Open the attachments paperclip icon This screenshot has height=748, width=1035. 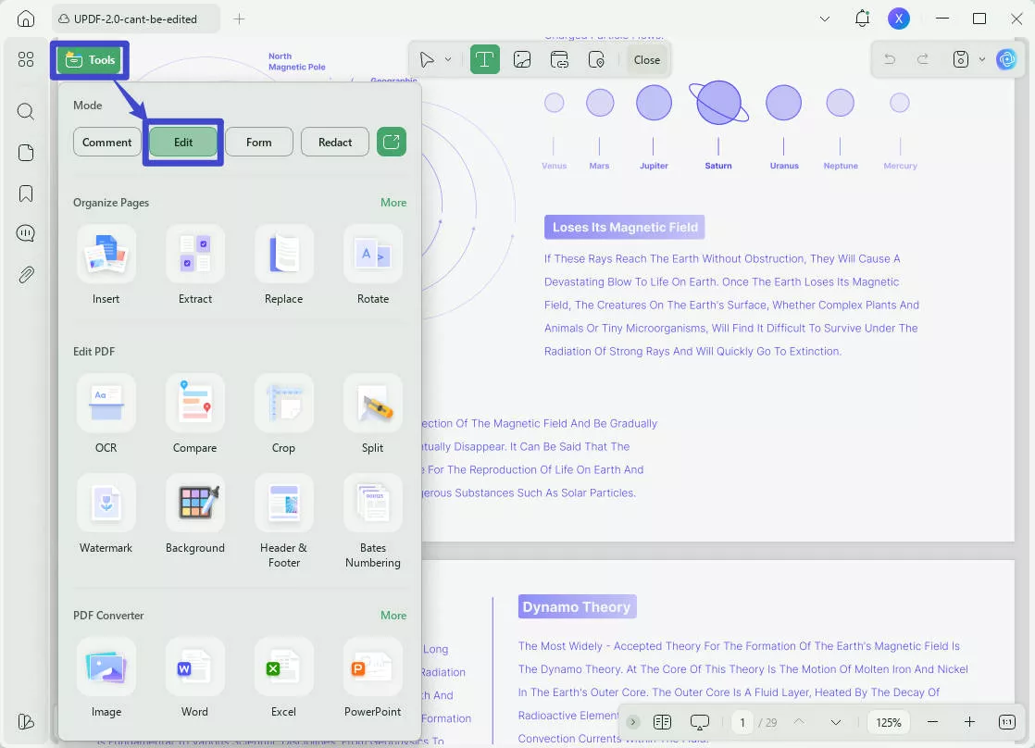[x=26, y=274]
